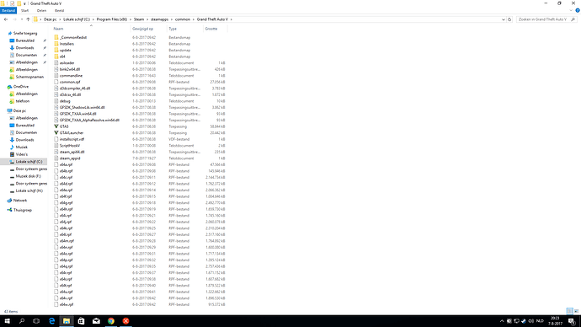Open the address bar history dropdown

click(x=504, y=19)
